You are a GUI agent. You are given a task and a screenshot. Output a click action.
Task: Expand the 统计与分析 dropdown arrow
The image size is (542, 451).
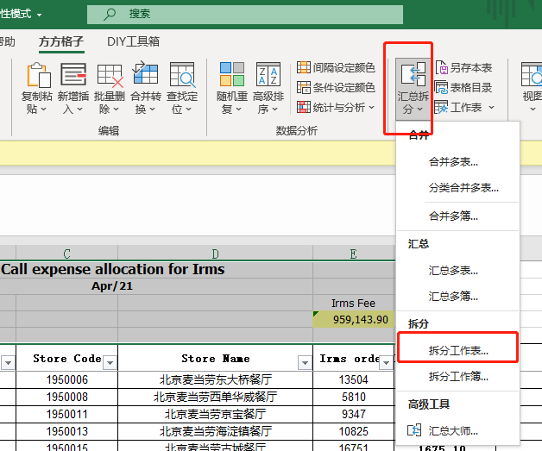click(372, 108)
